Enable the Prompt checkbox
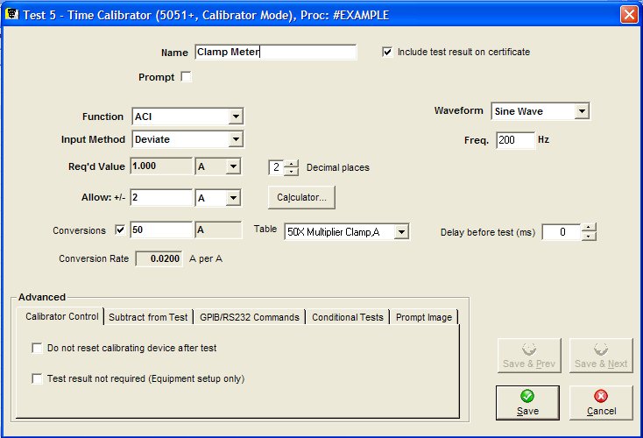 tap(186, 77)
